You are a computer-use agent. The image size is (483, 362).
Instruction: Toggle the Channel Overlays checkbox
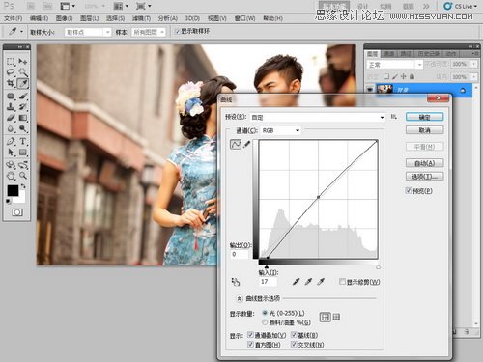[250, 335]
